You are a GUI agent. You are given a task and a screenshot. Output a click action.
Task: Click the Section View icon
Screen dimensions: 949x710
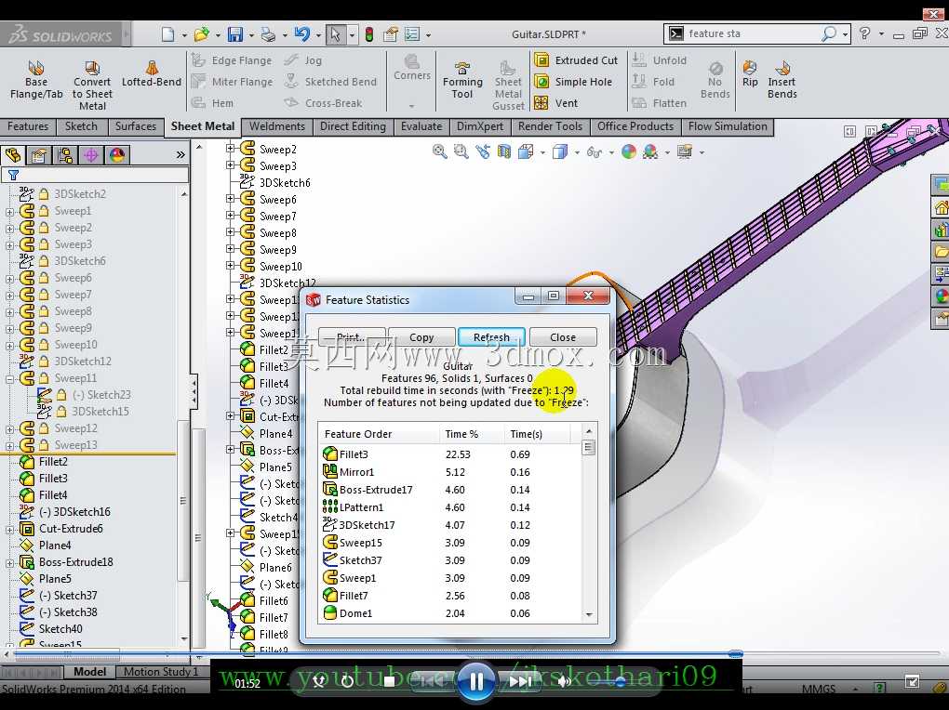[x=503, y=151]
